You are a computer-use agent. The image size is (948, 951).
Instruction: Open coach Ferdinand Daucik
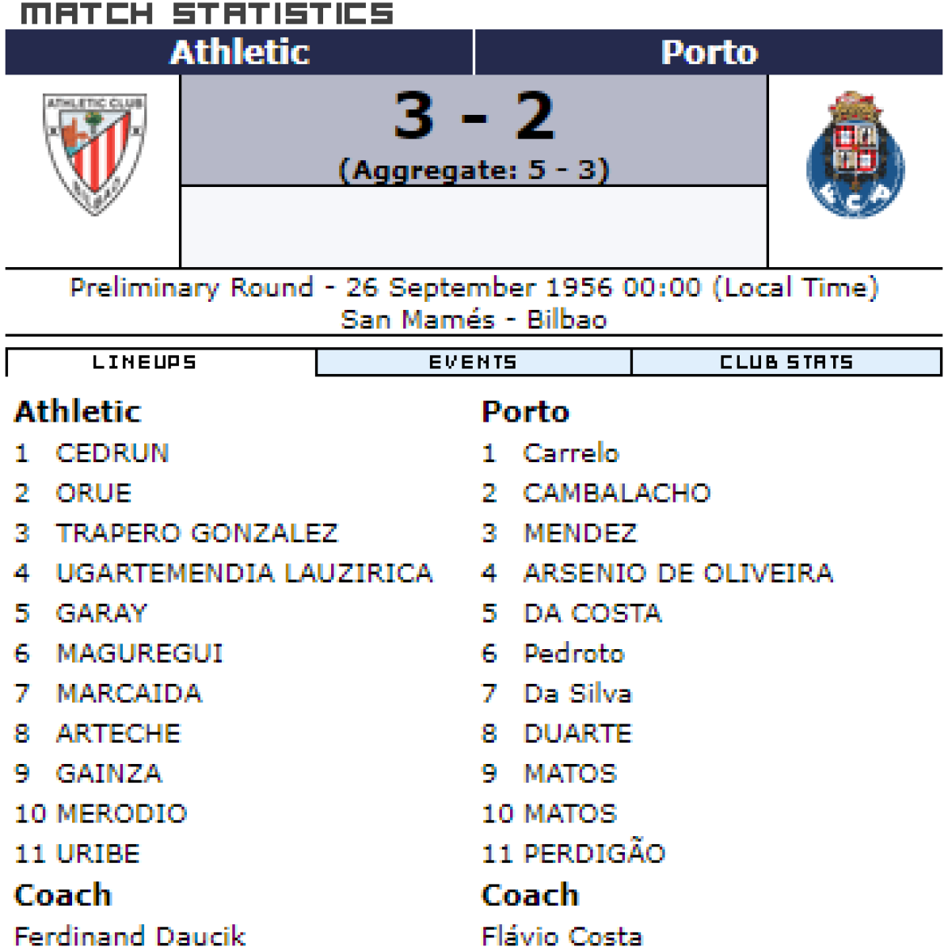click(131, 936)
